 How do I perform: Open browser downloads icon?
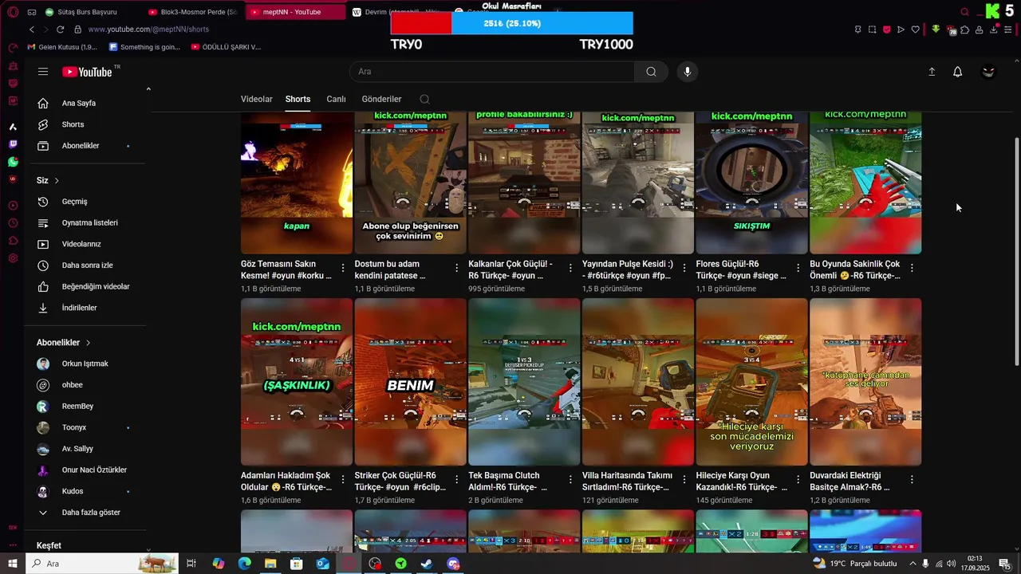point(994,29)
